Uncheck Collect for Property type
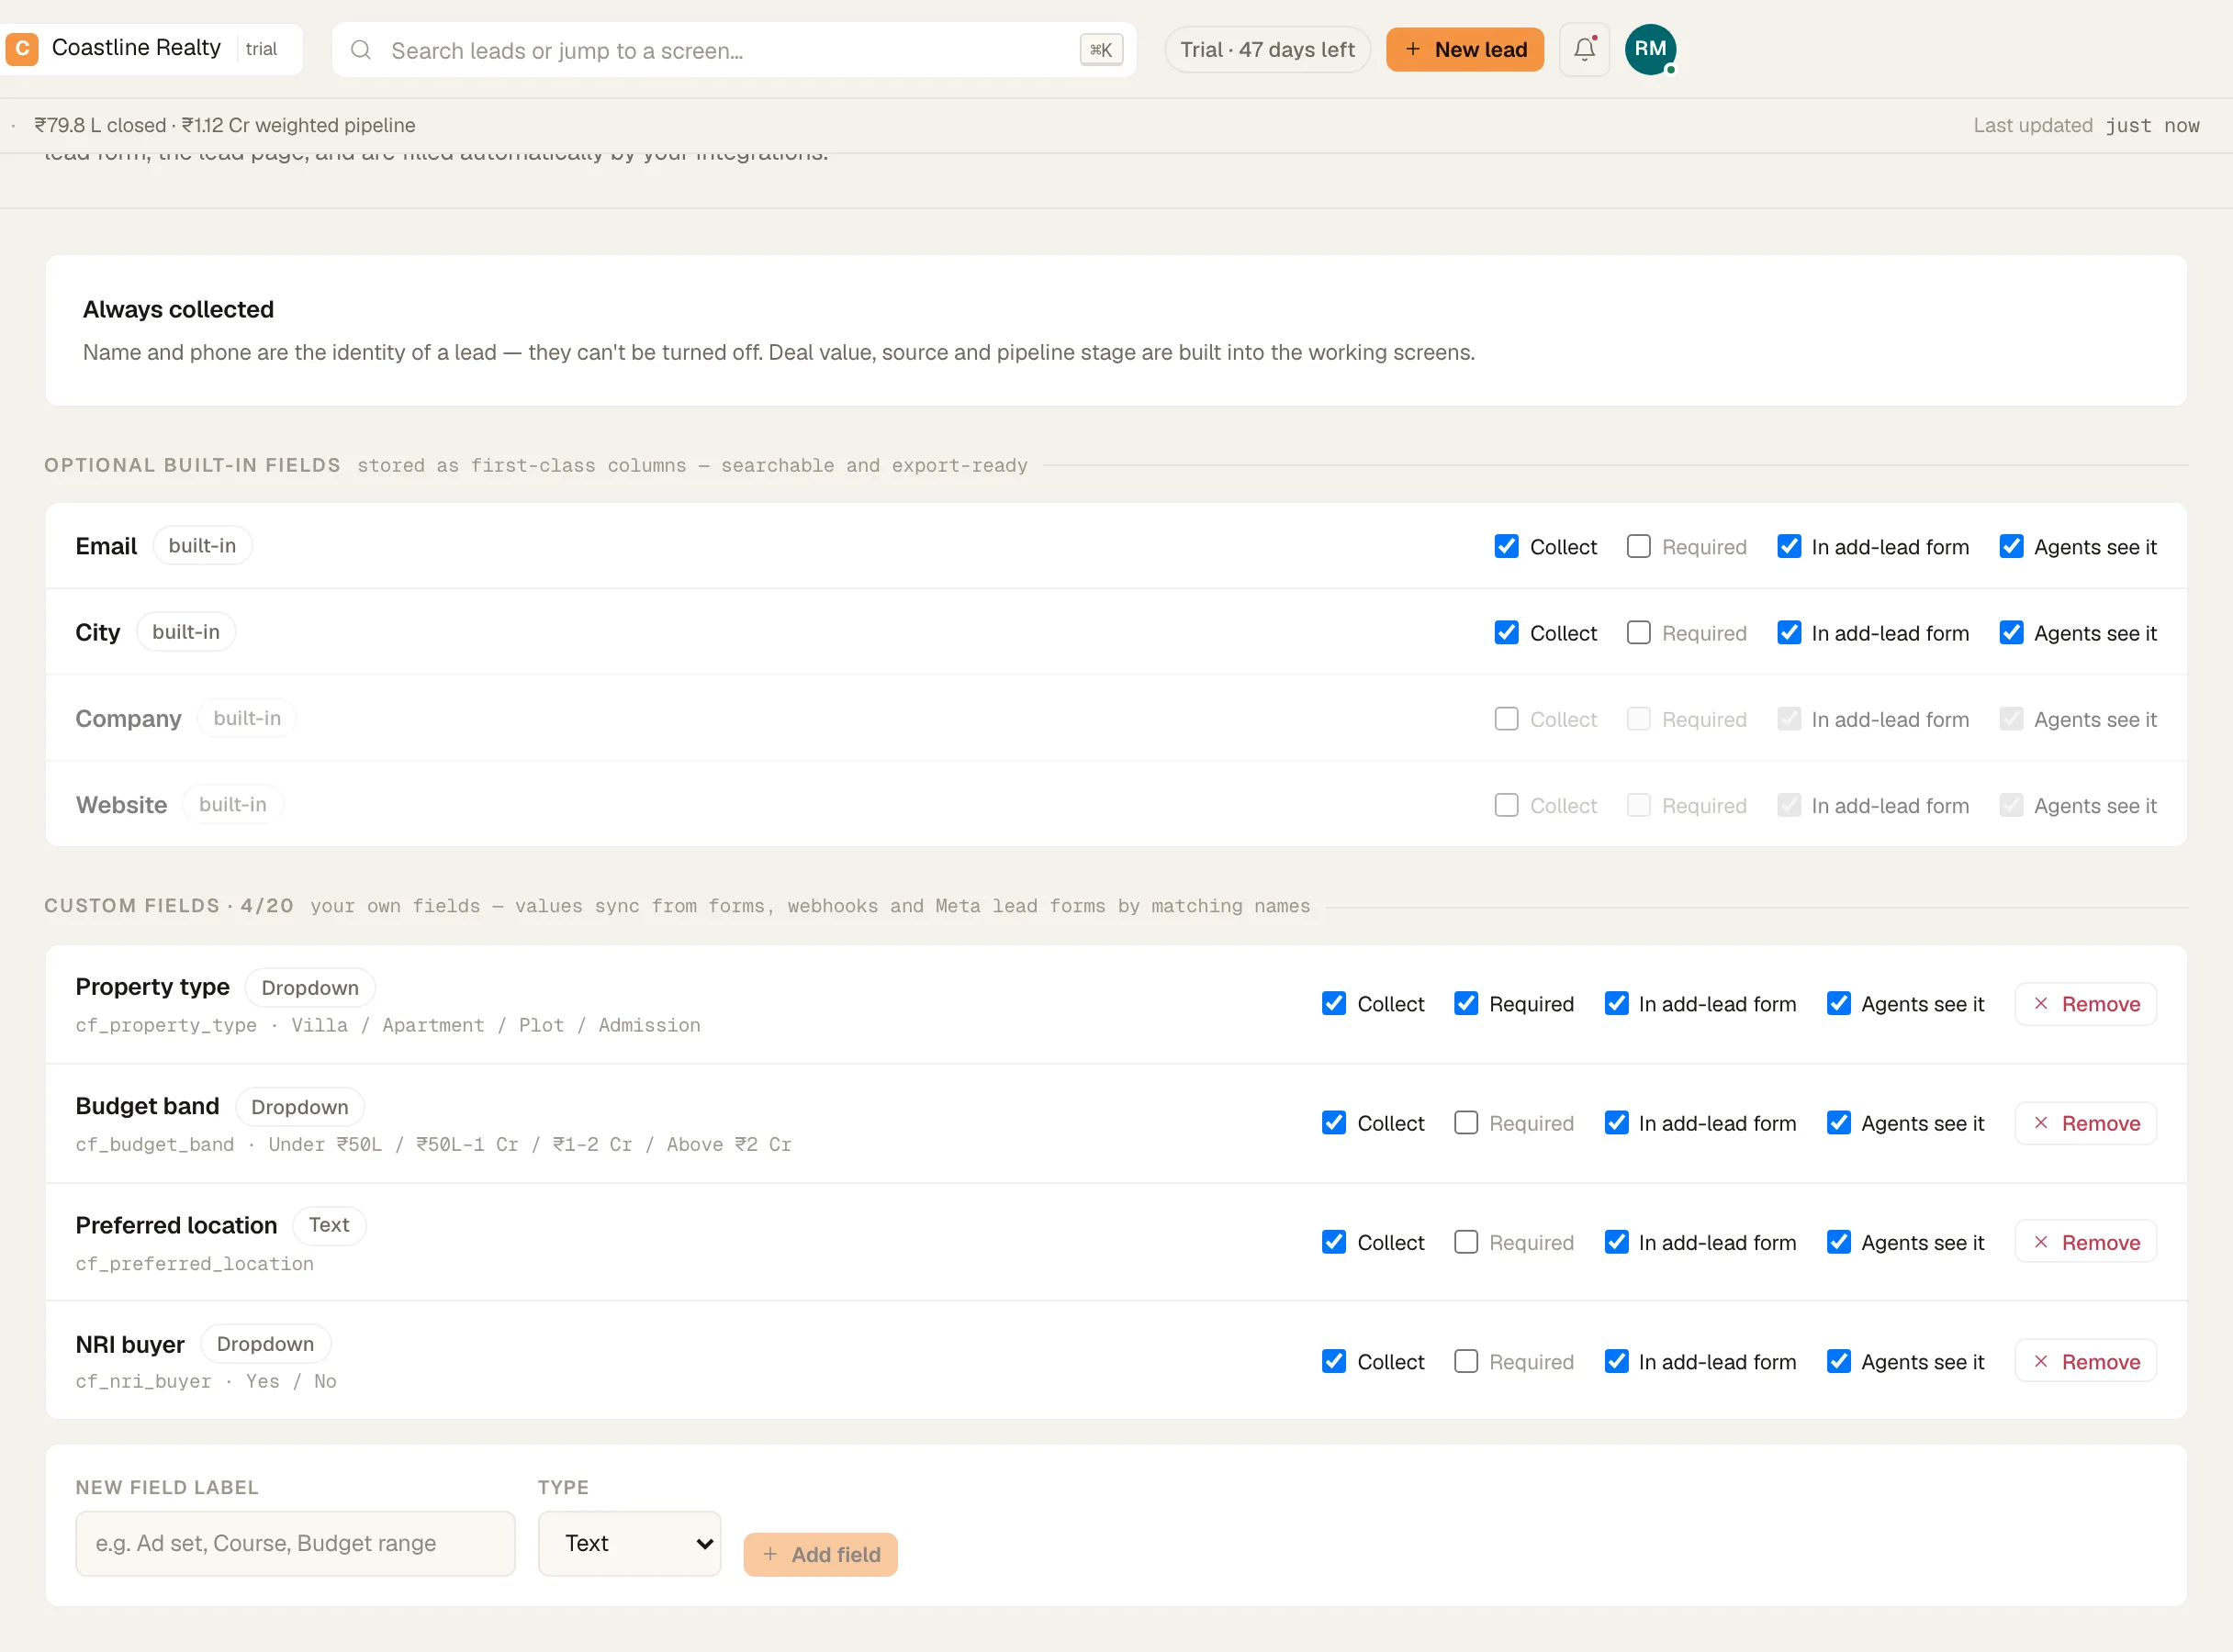 click(1333, 1003)
